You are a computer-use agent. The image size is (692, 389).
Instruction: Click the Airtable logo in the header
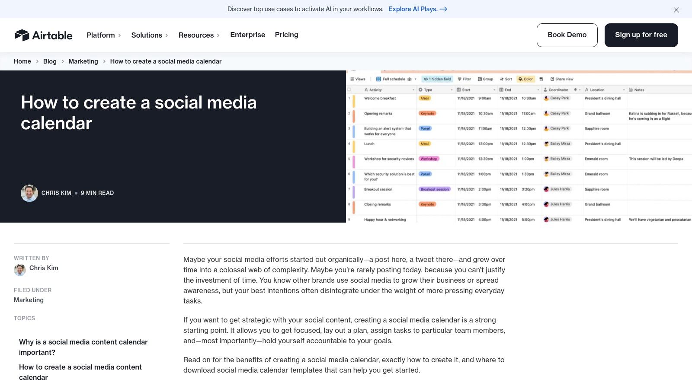click(x=43, y=35)
